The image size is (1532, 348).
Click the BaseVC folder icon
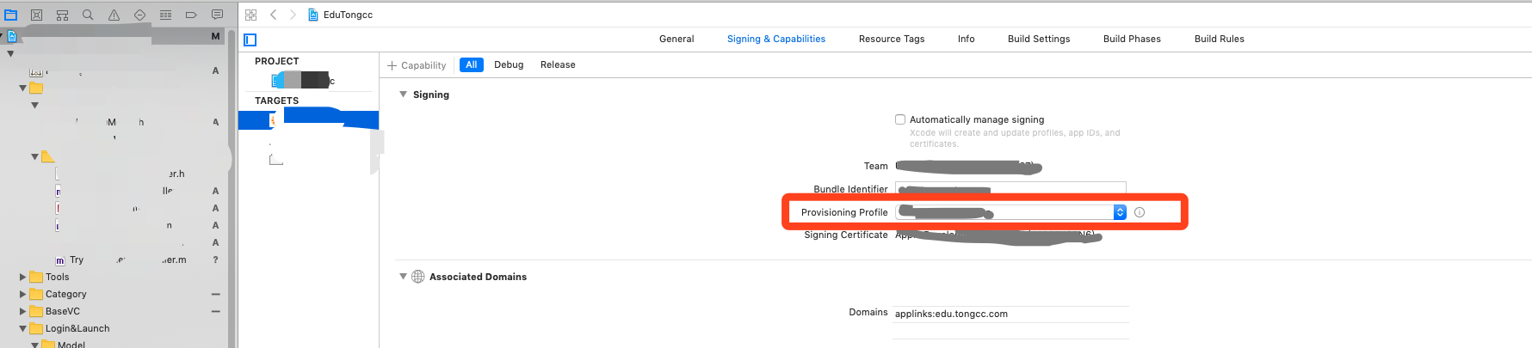36,311
